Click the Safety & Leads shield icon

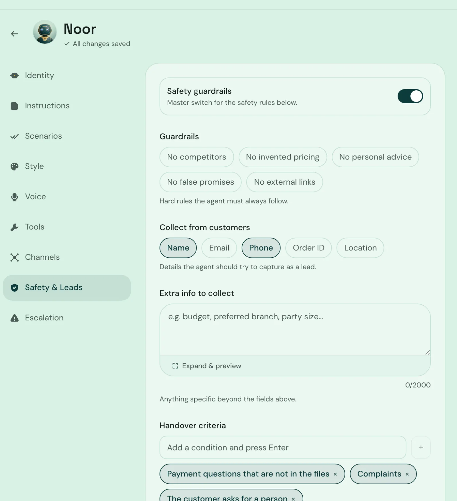[15, 288]
